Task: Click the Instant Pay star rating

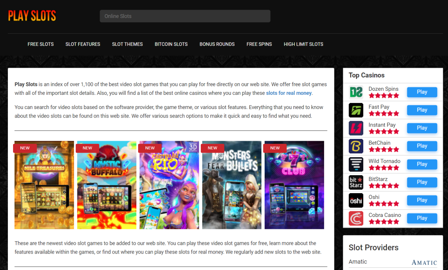Action: (384, 131)
